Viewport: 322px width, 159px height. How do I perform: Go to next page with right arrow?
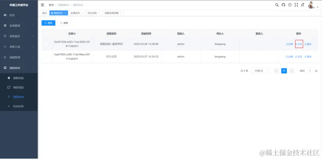[292, 71]
